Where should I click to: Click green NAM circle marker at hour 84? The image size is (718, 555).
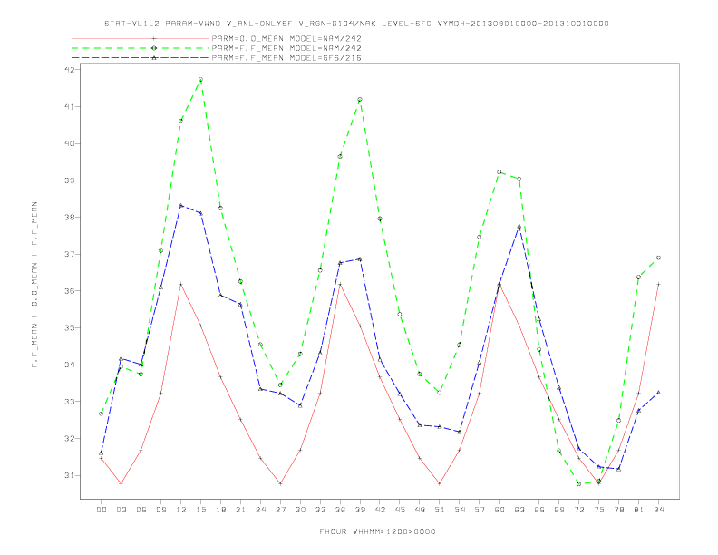point(658,258)
